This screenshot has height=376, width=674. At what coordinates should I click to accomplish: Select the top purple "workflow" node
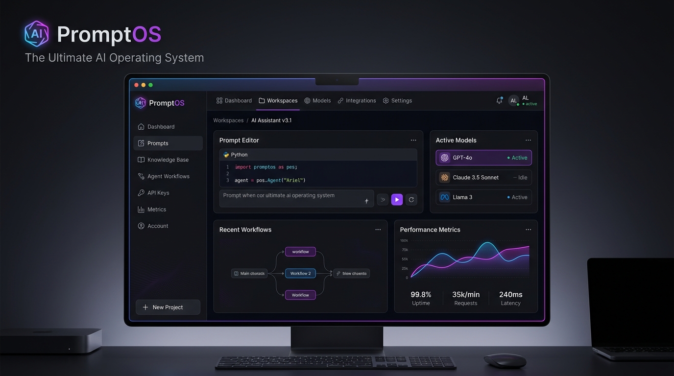[x=300, y=252]
